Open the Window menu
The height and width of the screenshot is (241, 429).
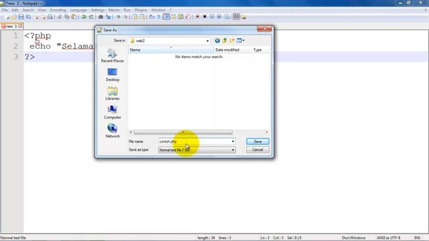(158, 10)
